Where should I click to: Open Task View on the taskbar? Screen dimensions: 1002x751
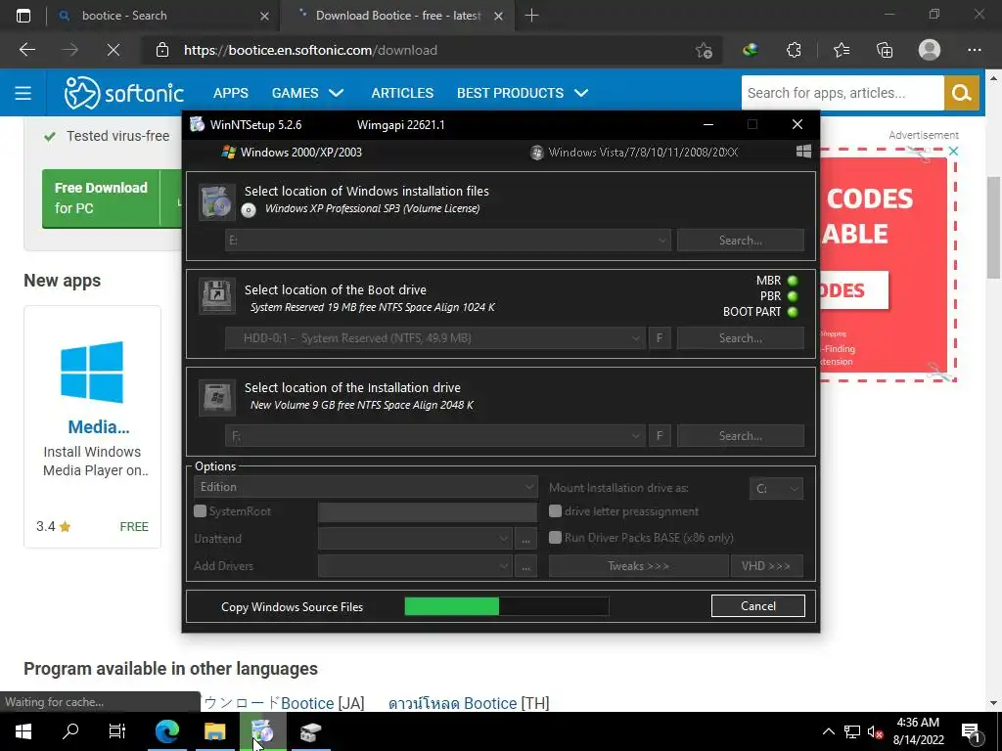click(117, 731)
